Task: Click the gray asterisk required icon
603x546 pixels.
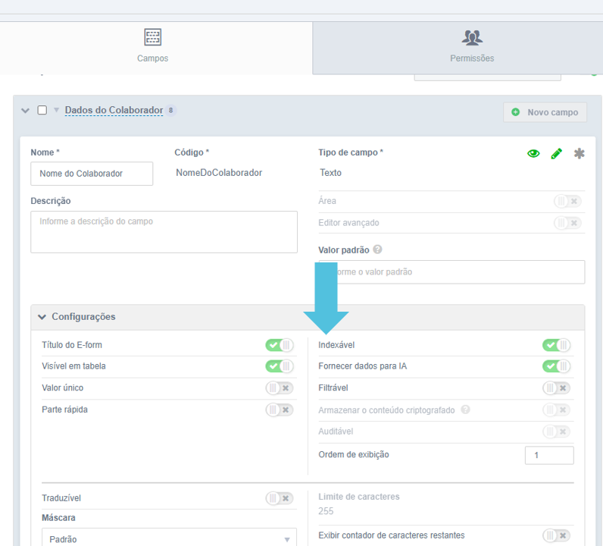Action: click(580, 153)
